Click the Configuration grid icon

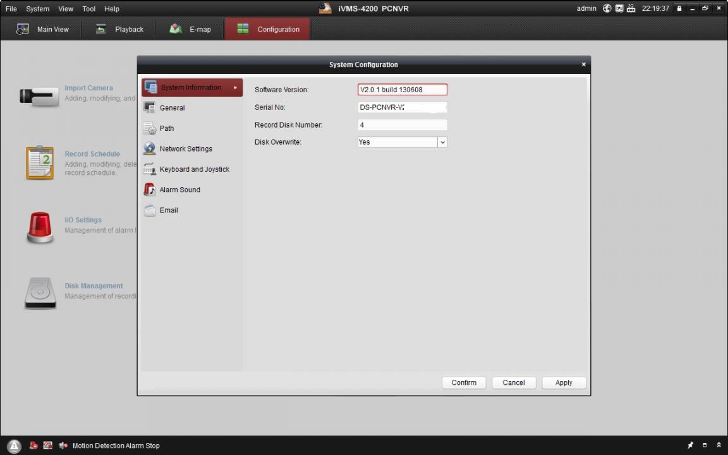click(243, 29)
